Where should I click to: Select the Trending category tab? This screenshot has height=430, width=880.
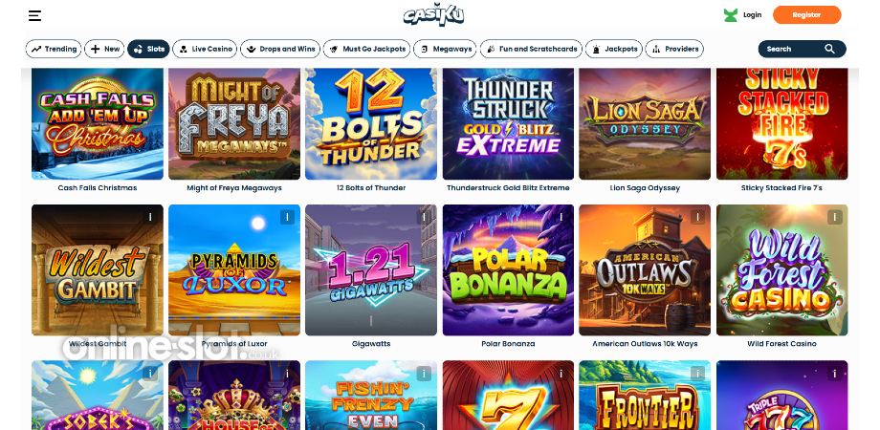pos(54,49)
